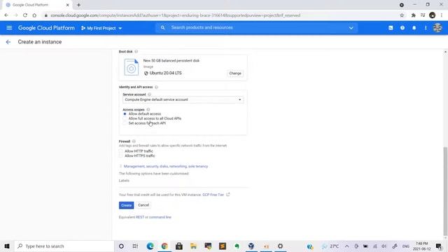This screenshot has width=448, height=252.
Task: Enable Allow HTTPS traffic checkbox
Action: pyautogui.click(x=120, y=155)
